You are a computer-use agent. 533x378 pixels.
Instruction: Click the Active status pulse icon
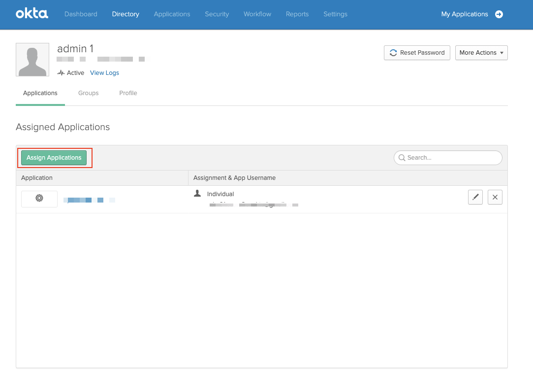click(61, 73)
